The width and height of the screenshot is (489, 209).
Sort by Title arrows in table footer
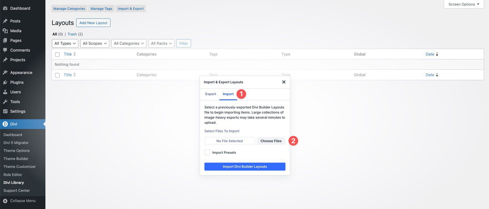75,75
